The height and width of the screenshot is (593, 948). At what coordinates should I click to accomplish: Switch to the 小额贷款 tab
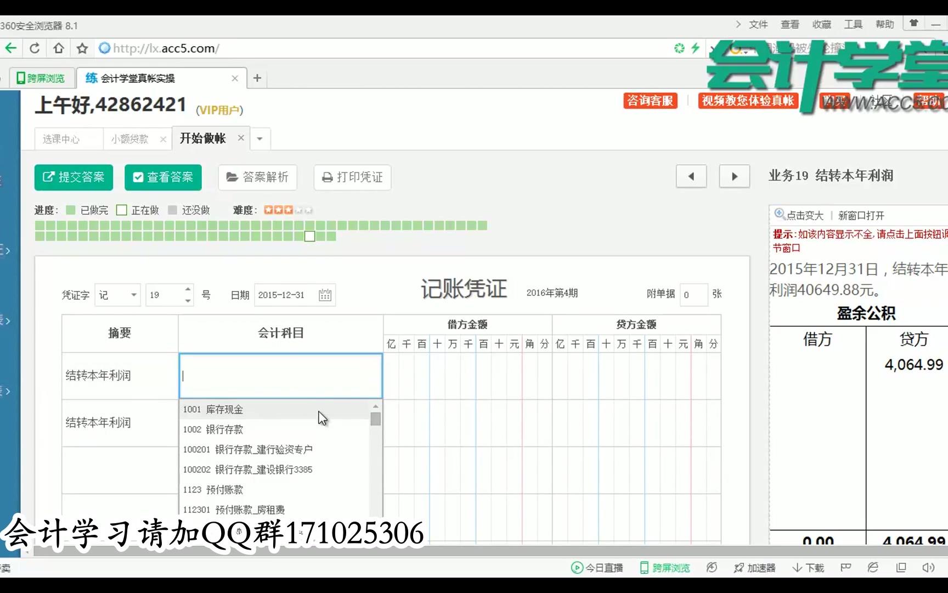click(130, 139)
